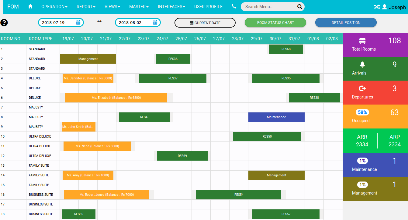Open the USER PROFILE menu item

click(208, 6)
